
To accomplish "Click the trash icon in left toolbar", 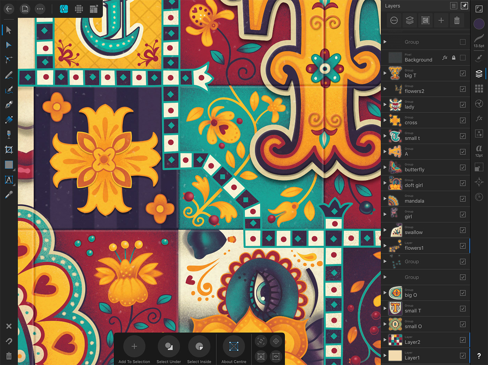I will [9, 356].
